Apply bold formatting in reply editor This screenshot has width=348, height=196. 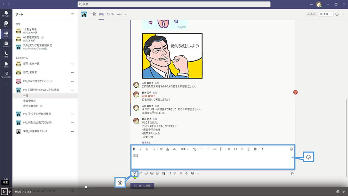[134, 149]
